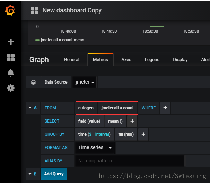Collapse query A with its arrow
210x183 pixels.
(30, 108)
